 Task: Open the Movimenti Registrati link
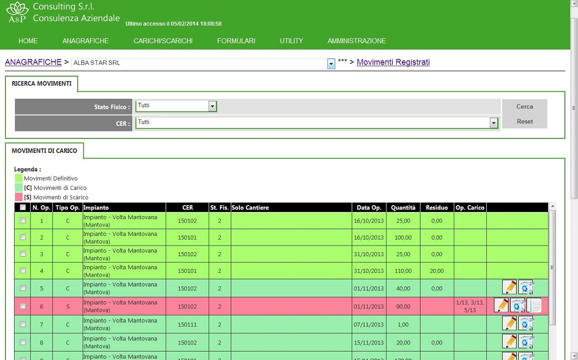point(393,62)
